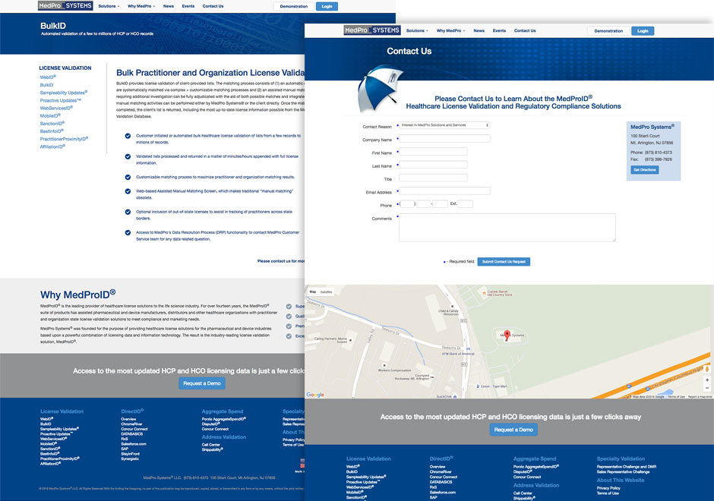
Task: Focus the Last Name field
Action: click(x=433, y=165)
